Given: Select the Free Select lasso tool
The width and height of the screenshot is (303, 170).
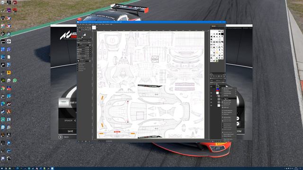Looking at the screenshot, I should coord(82,28).
